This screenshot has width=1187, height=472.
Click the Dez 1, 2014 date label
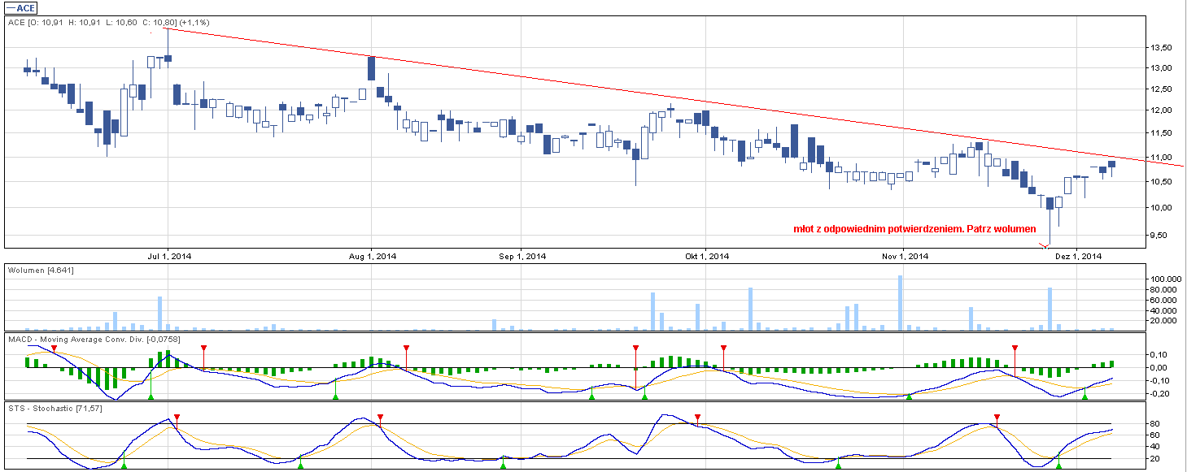(1077, 257)
